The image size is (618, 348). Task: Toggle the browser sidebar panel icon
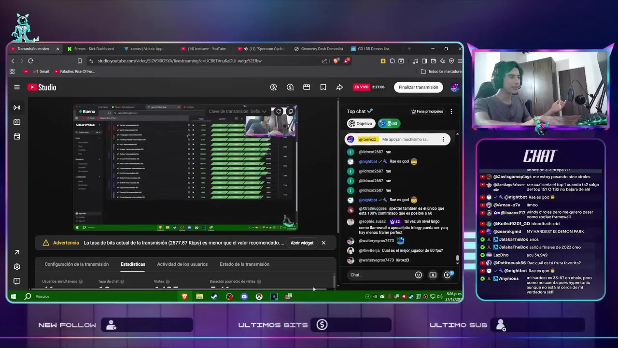click(x=424, y=61)
